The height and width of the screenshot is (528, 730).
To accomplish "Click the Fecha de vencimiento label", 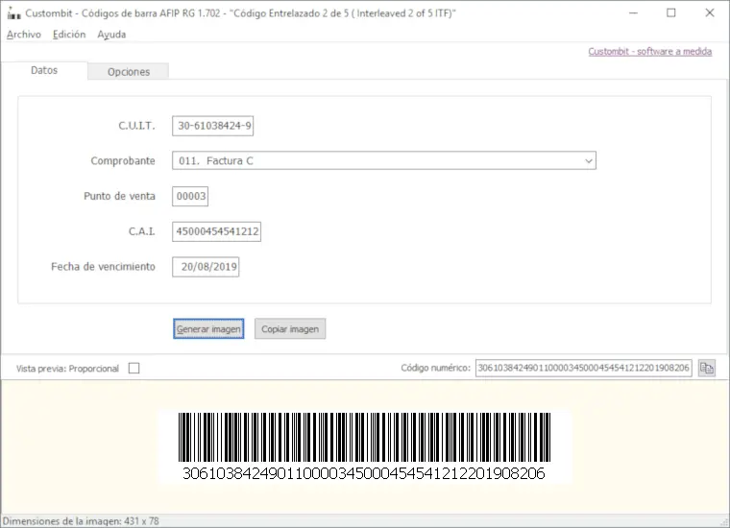I will [103, 267].
